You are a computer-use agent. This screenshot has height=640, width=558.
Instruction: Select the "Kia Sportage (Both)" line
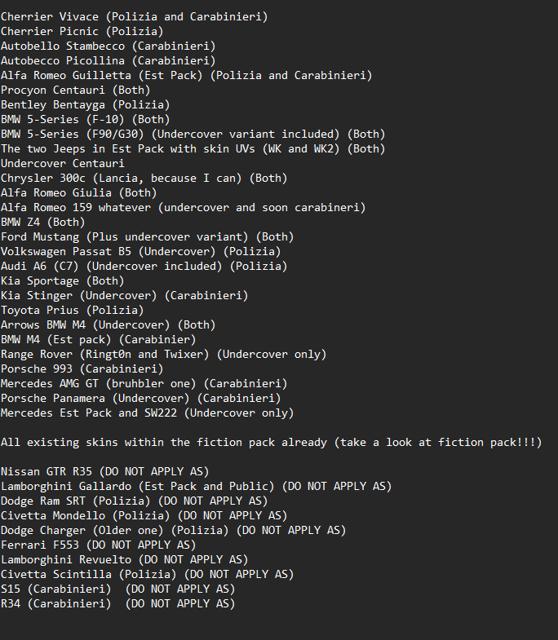click(62, 280)
